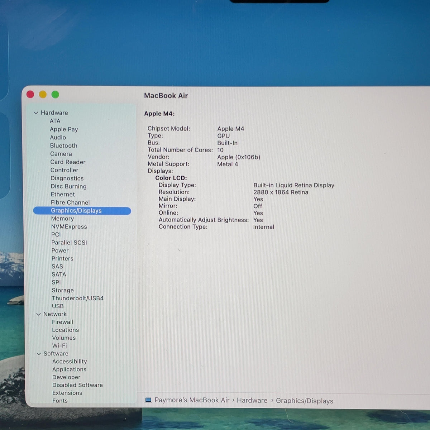This screenshot has width=430, height=430.
Task: Collapse the Network section chevron
Action: tap(38, 314)
